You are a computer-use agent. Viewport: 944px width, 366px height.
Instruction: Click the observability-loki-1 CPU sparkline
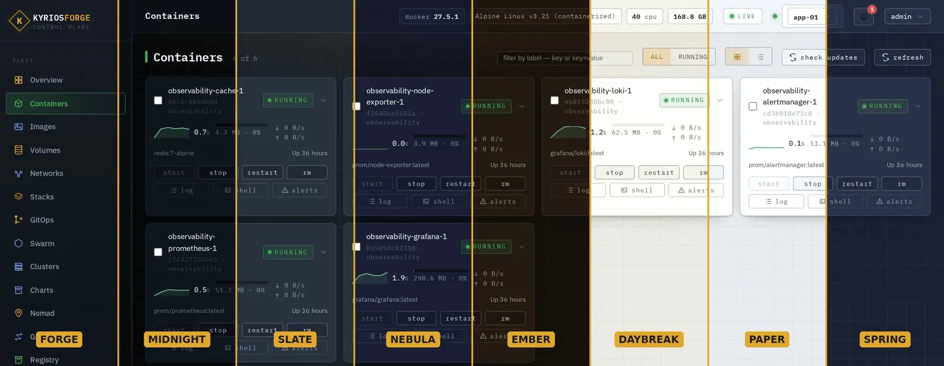point(568,132)
